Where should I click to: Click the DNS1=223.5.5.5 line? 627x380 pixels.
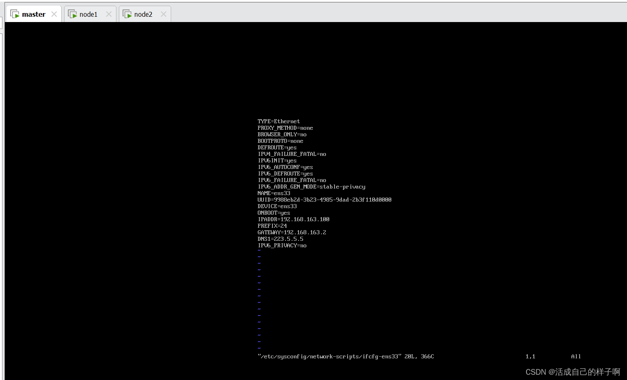click(280, 239)
